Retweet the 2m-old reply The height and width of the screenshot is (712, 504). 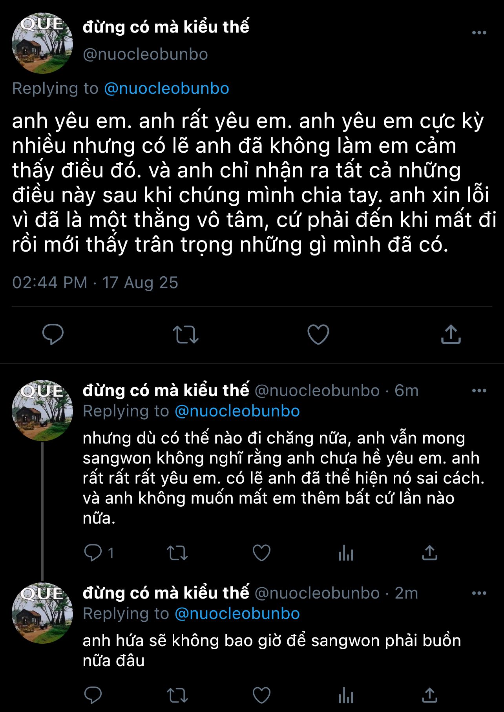pos(177,696)
